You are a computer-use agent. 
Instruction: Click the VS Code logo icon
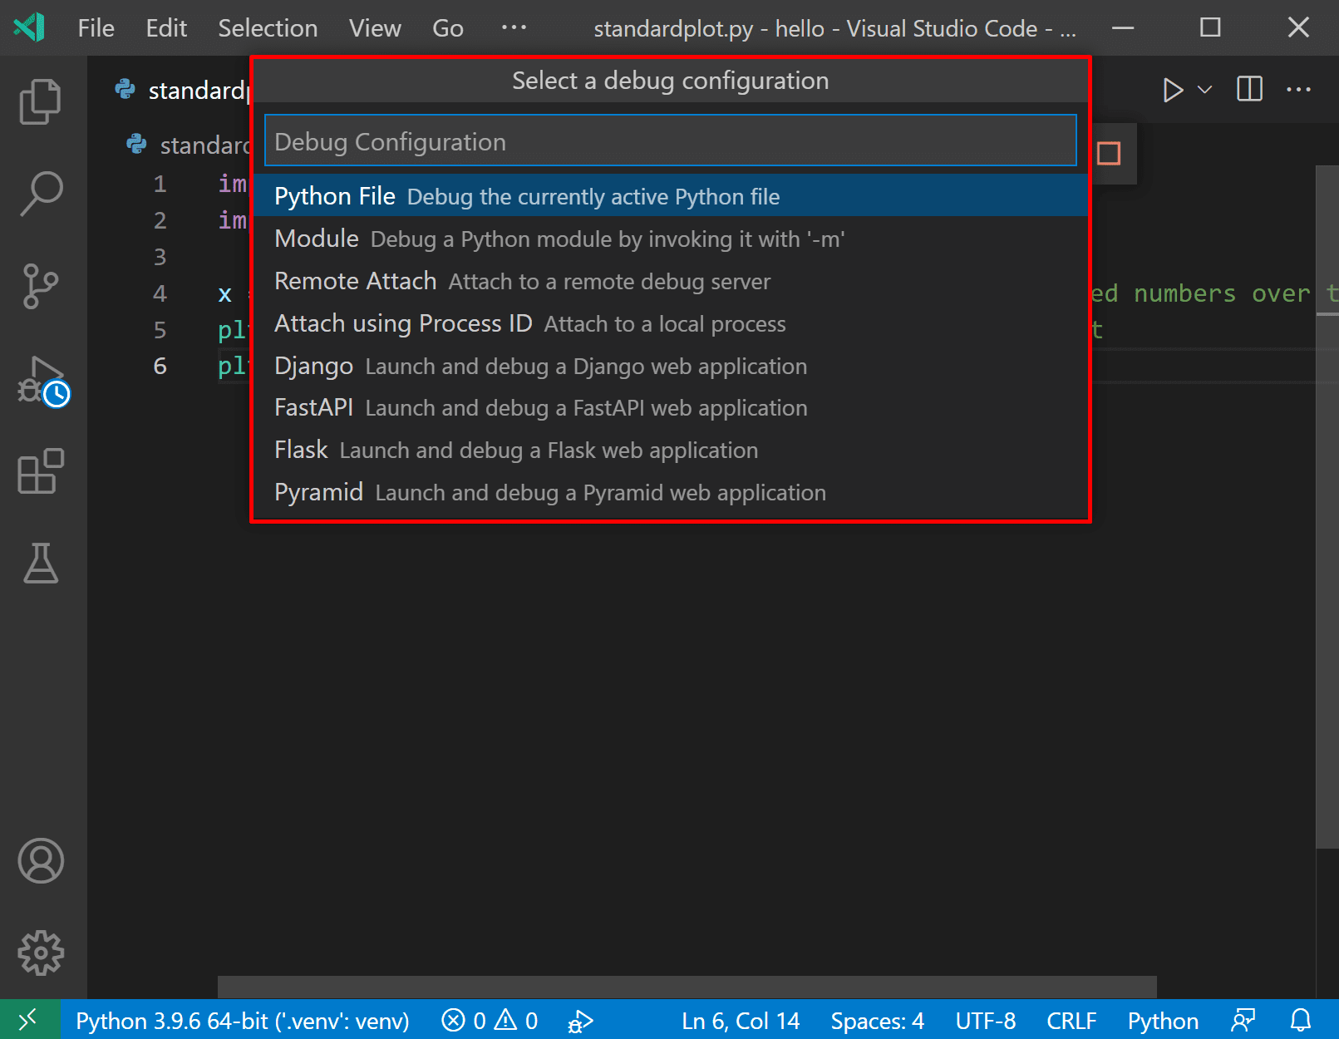point(30,27)
